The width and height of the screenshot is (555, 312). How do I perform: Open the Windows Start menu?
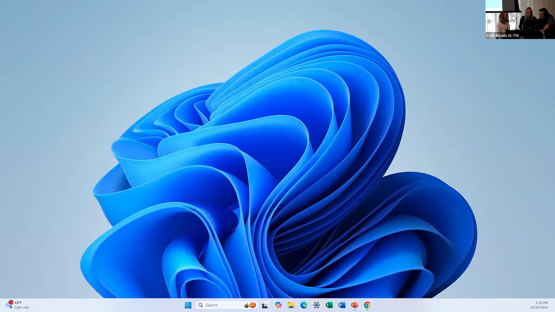(x=188, y=305)
